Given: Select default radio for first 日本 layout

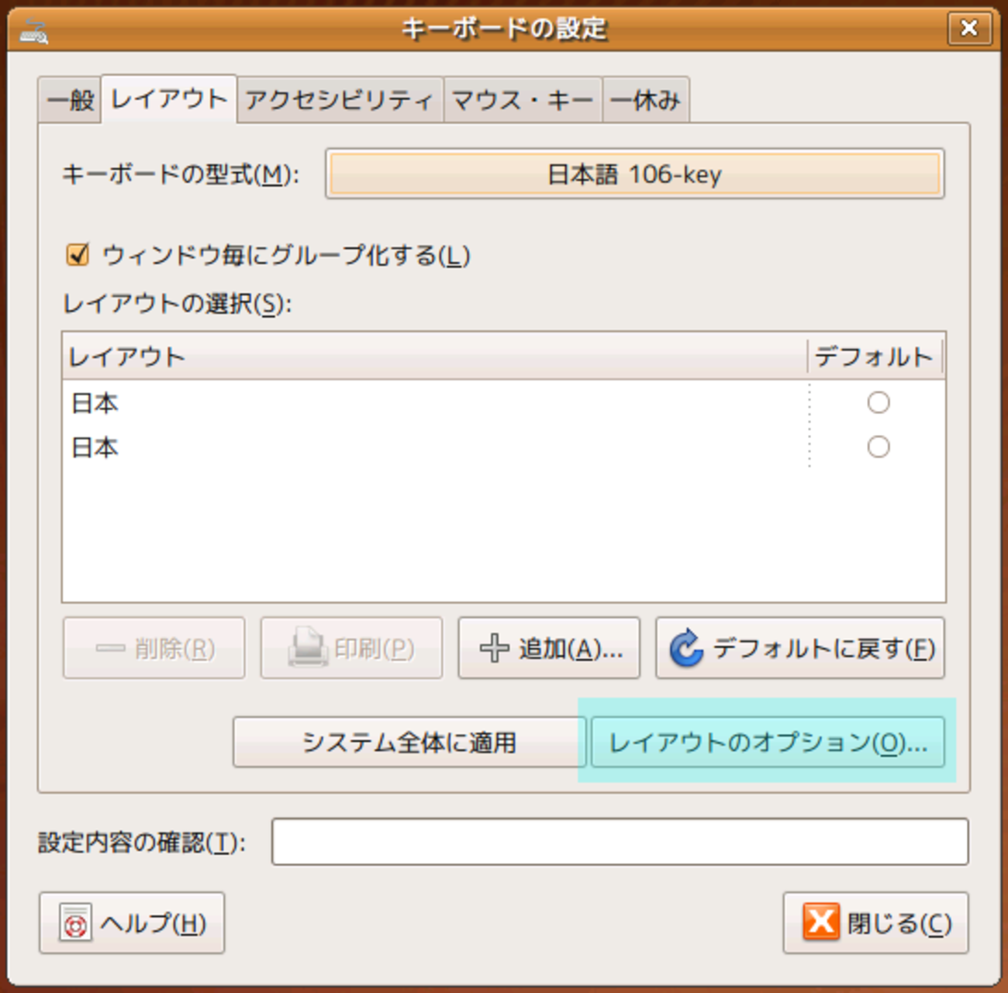Looking at the screenshot, I should [x=878, y=402].
